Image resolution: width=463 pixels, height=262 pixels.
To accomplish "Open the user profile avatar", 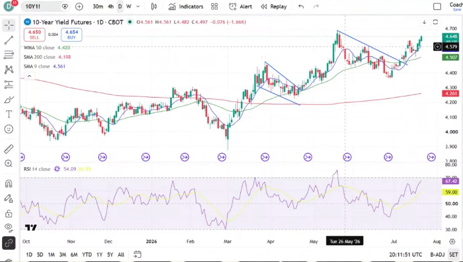I will [x=8, y=6].
